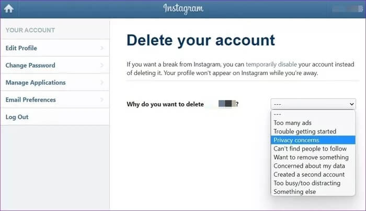Viewport: 366px width, 211px height.
Task: Select 'Concerned about my data' reason
Action: 313,166
